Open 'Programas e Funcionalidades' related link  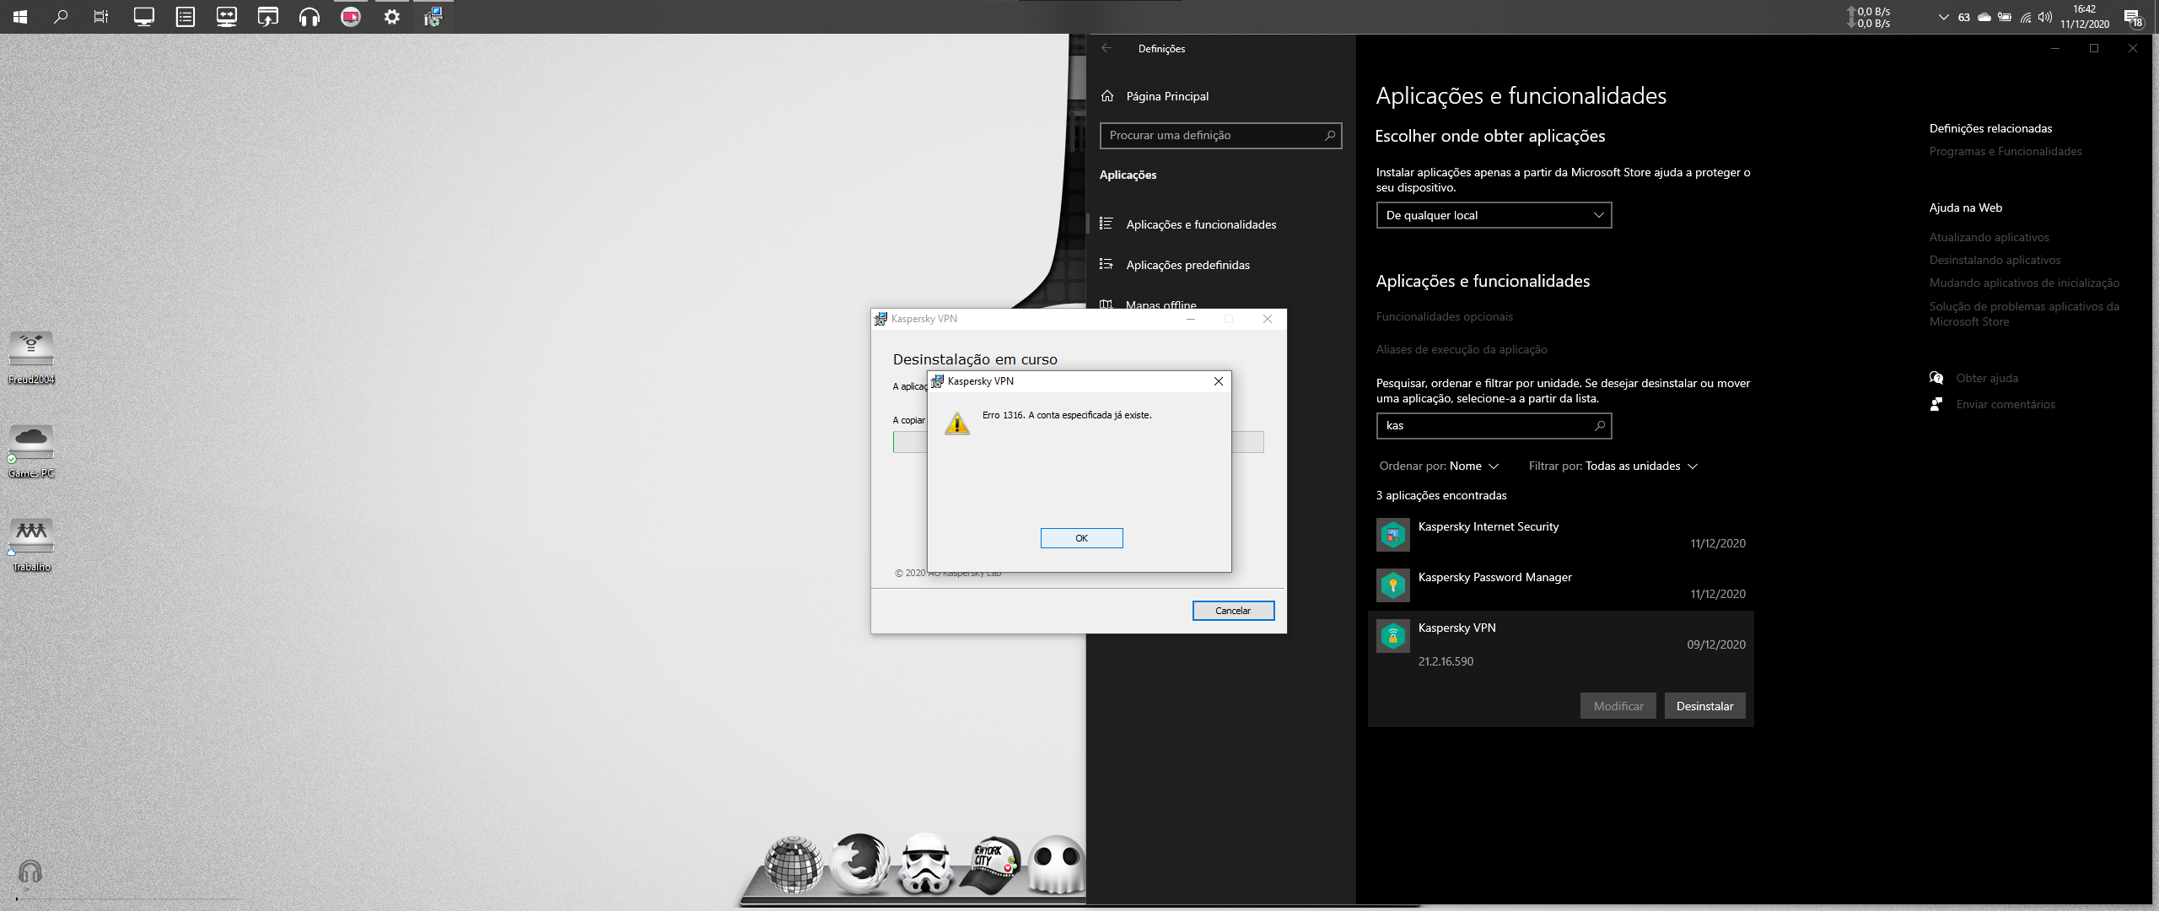(2005, 151)
